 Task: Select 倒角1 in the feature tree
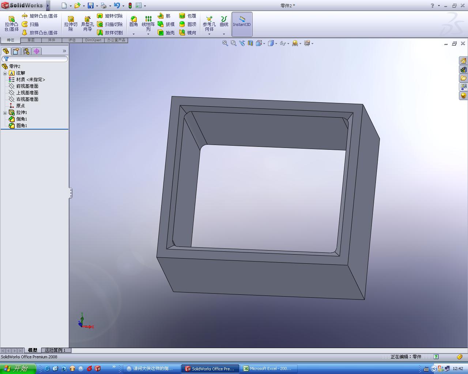pyautogui.click(x=18, y=119)
